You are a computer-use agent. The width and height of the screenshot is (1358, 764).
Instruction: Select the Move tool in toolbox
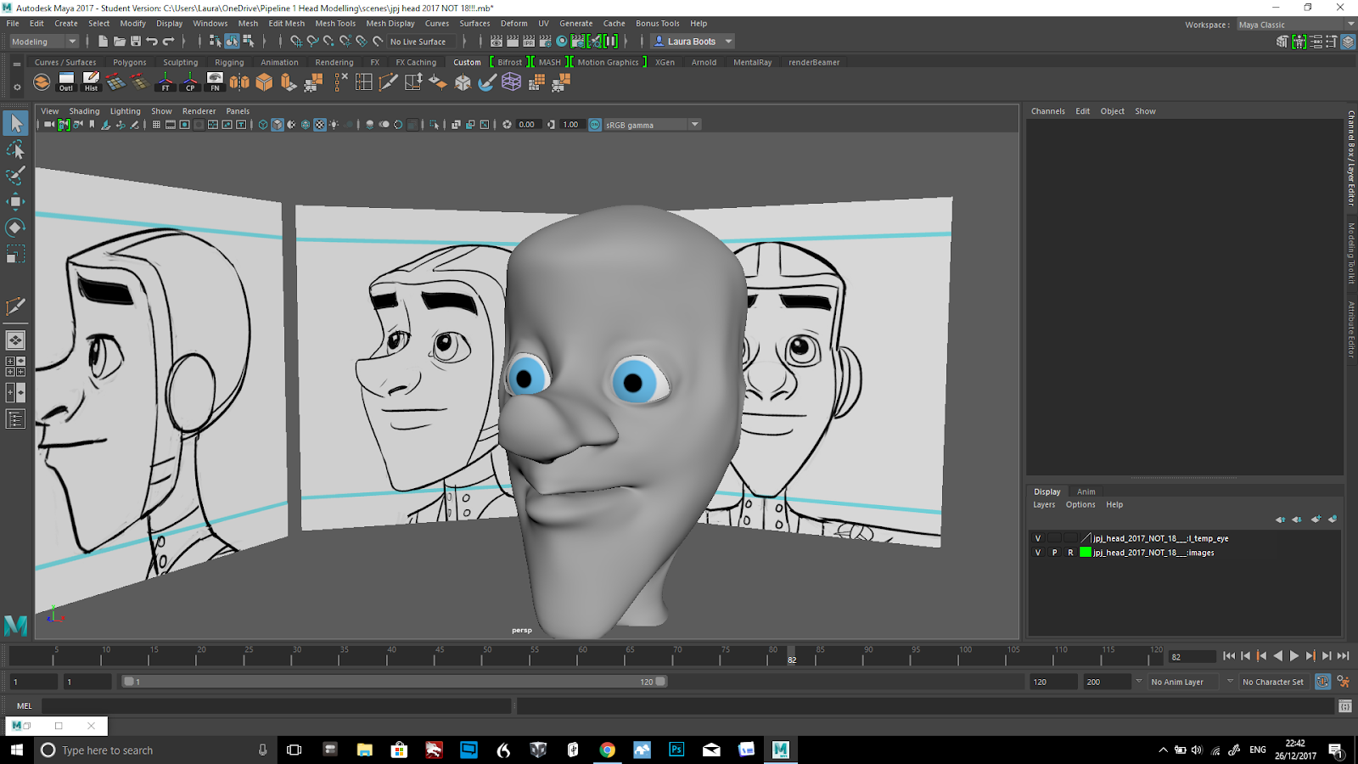click(x=15, y=201)
